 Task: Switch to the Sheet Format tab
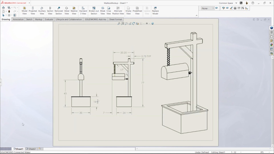point(116,19)
